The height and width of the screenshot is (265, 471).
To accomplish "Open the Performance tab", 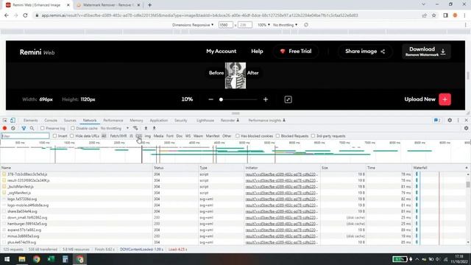I will coord(113,120).
